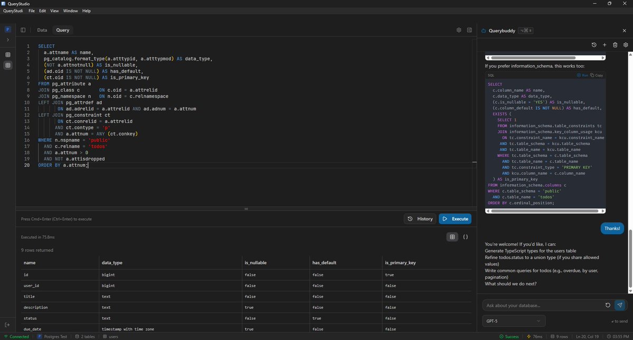Toggle the sidebar panel layout icon
The width and height of the screenshot is (633, 340).
click(x=23, y=30)
